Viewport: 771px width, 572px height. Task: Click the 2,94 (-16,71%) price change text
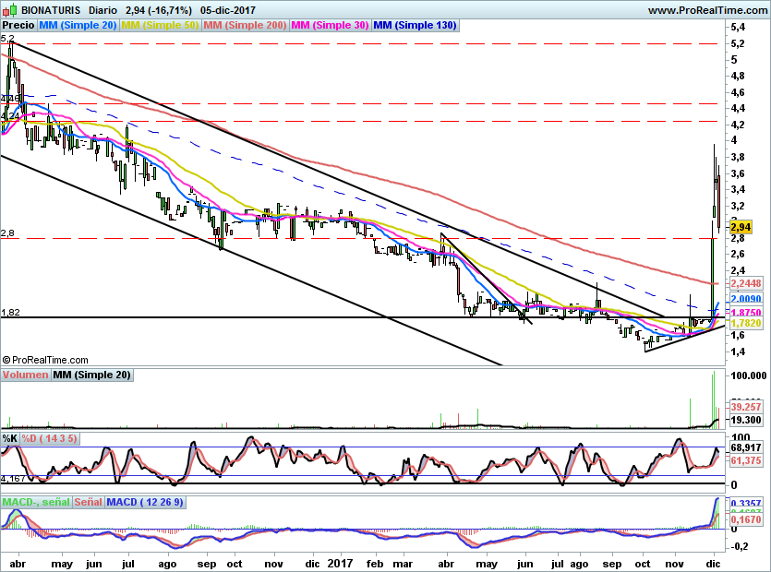158,10
